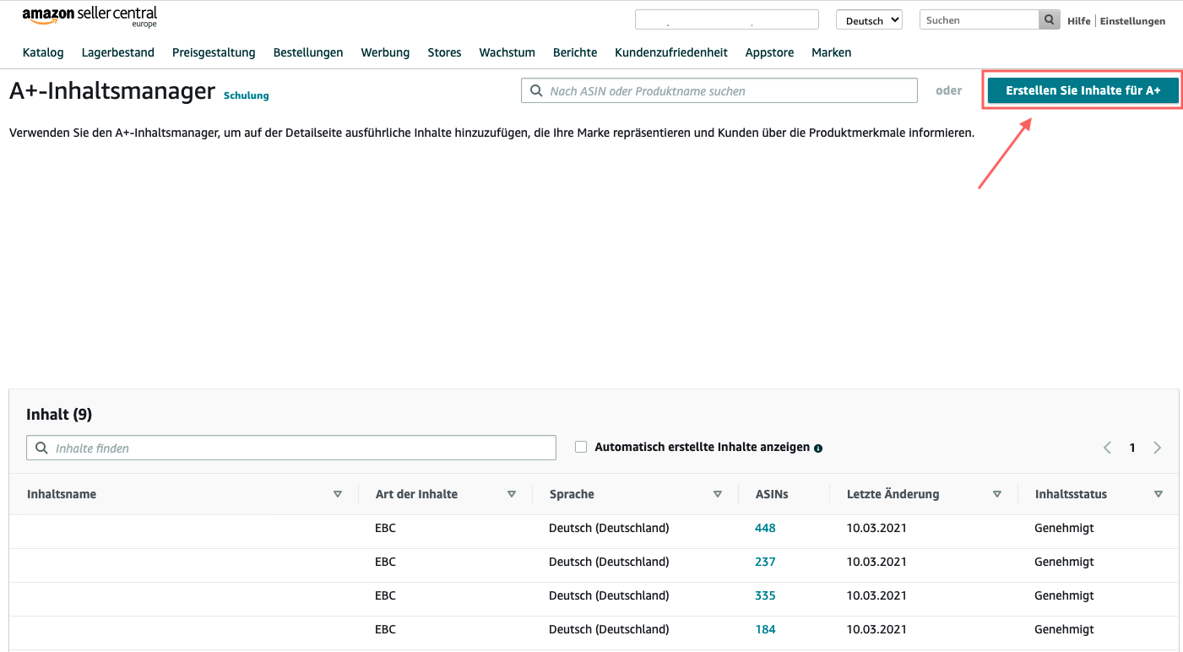Open filter arrow on Sprache column
This screenshot has height=652, width=1183.
point(718,494)
